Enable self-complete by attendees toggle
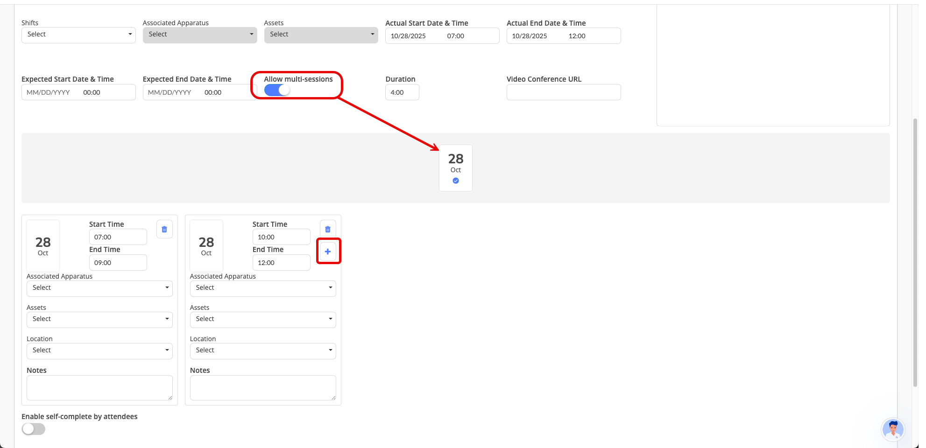 (x=34, y=429)
